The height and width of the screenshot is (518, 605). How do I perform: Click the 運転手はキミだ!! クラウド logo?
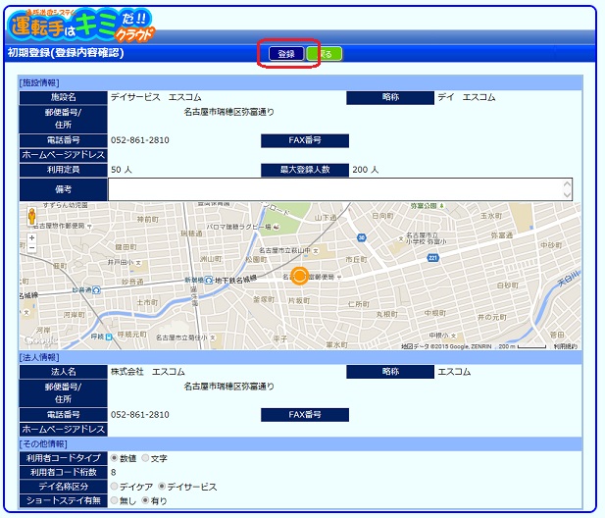81,26
